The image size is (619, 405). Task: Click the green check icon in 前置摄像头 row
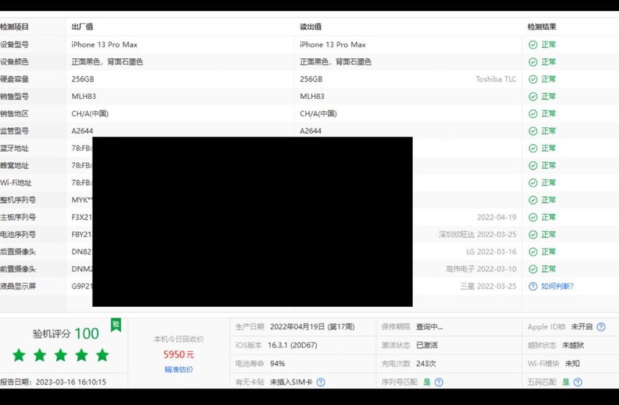pyautogui.click(x=533, y=269)
